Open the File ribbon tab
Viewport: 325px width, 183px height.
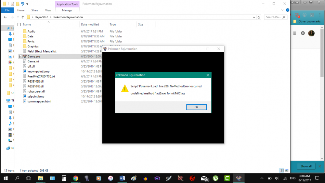[x=7, y=10]
